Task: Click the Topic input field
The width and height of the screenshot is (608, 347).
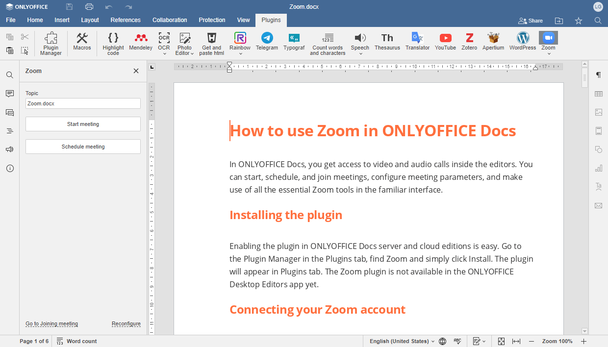Action: point(83,103)
